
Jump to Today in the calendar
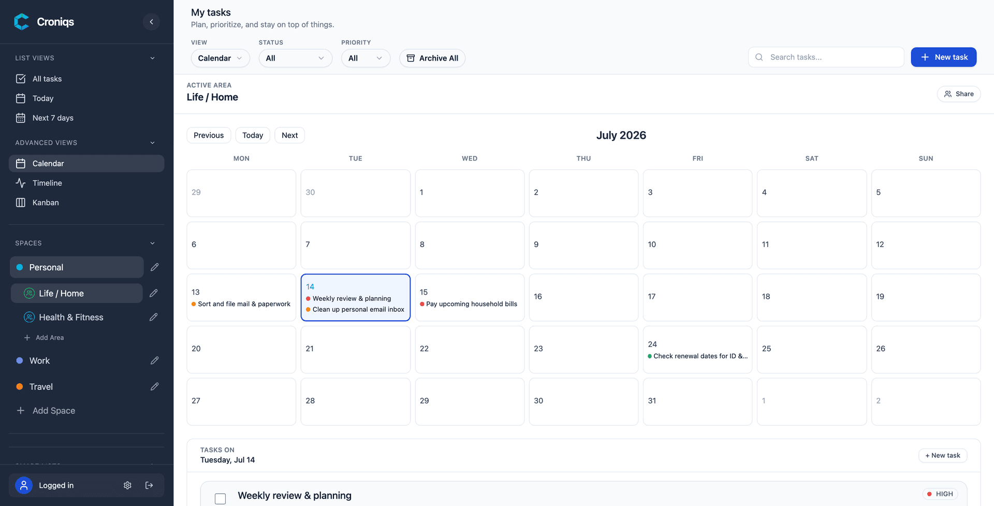click(x=253, y=135)
